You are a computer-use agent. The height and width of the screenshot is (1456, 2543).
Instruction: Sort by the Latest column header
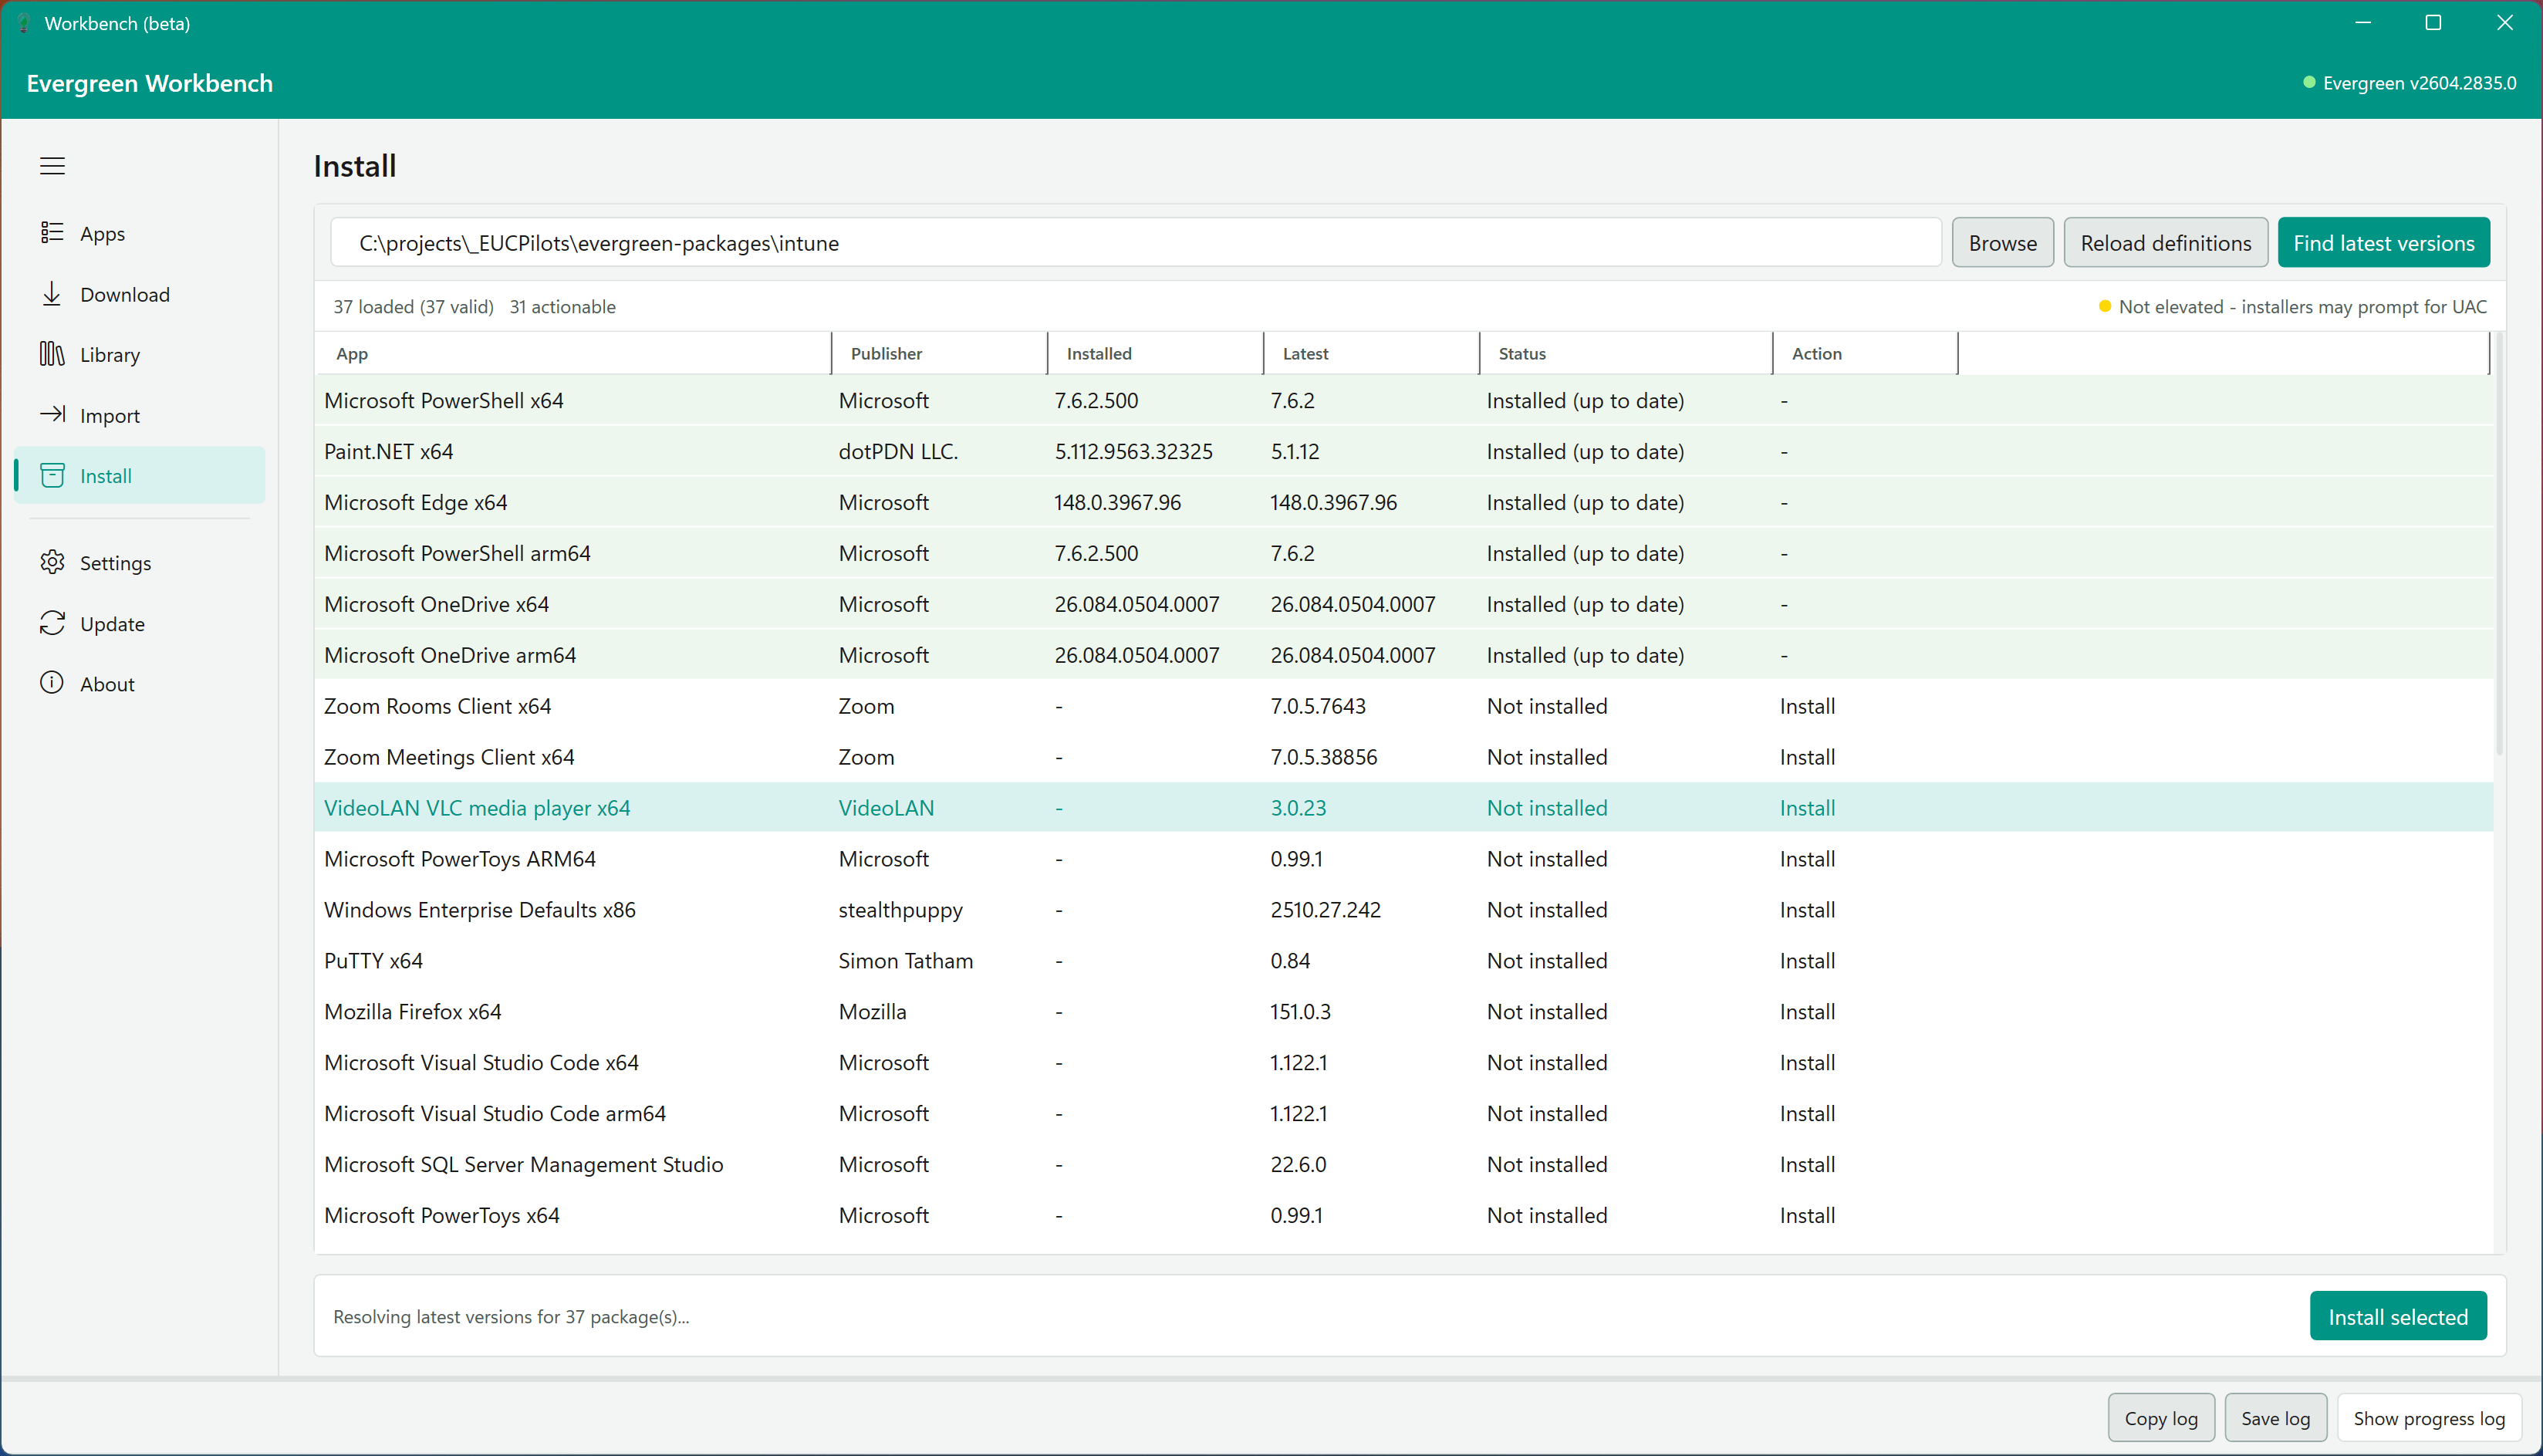coord(1372,354)
